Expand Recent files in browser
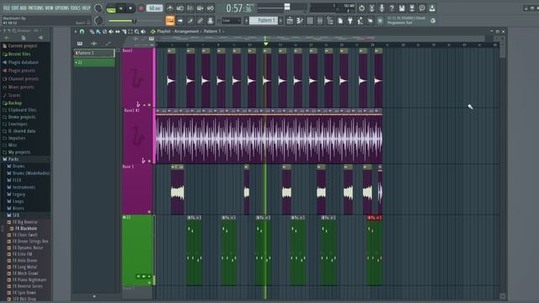The image size is (539, 303). [19, 54]
